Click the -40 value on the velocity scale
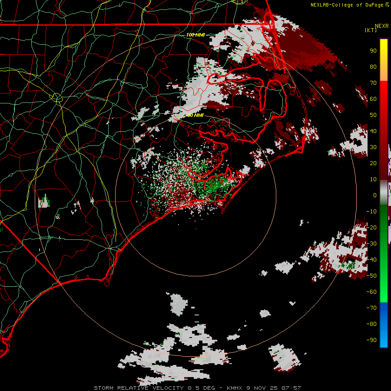 pyautogui.click(x=371, y=260)
